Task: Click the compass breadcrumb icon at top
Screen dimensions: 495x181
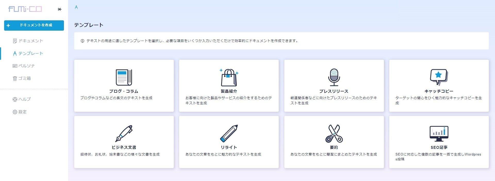Action: [76, 7]
